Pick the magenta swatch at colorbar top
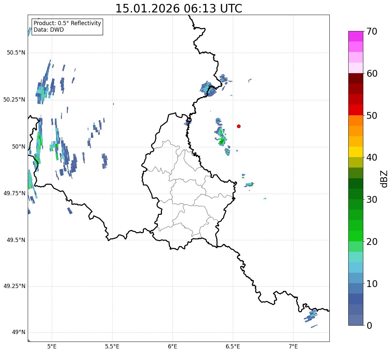The width and height of the screenshot is (392, 353). point(355,36)
